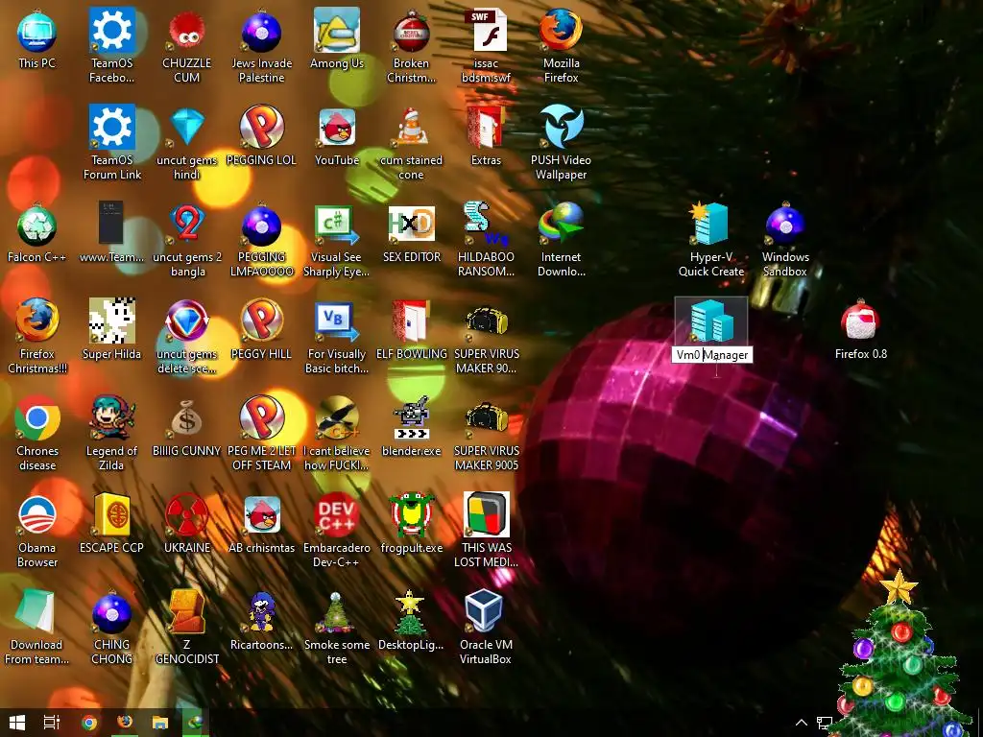Expand the hidden system tray icons chevron
Image resolution: width=983 pixels, height=737 pixels.
point(802,723)
